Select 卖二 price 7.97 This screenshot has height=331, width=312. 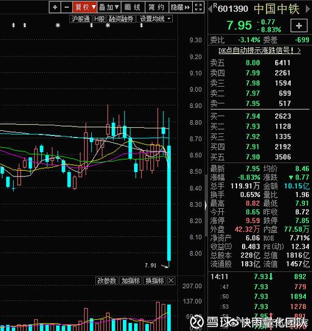click(x=253, y=94)
